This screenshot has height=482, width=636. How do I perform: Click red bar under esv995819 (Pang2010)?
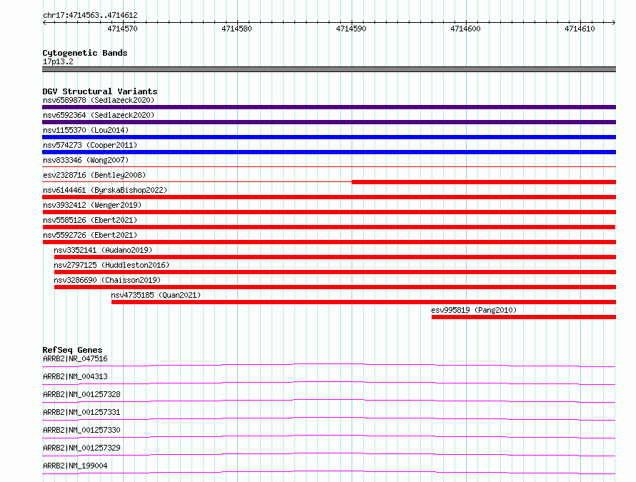[524, 317]
